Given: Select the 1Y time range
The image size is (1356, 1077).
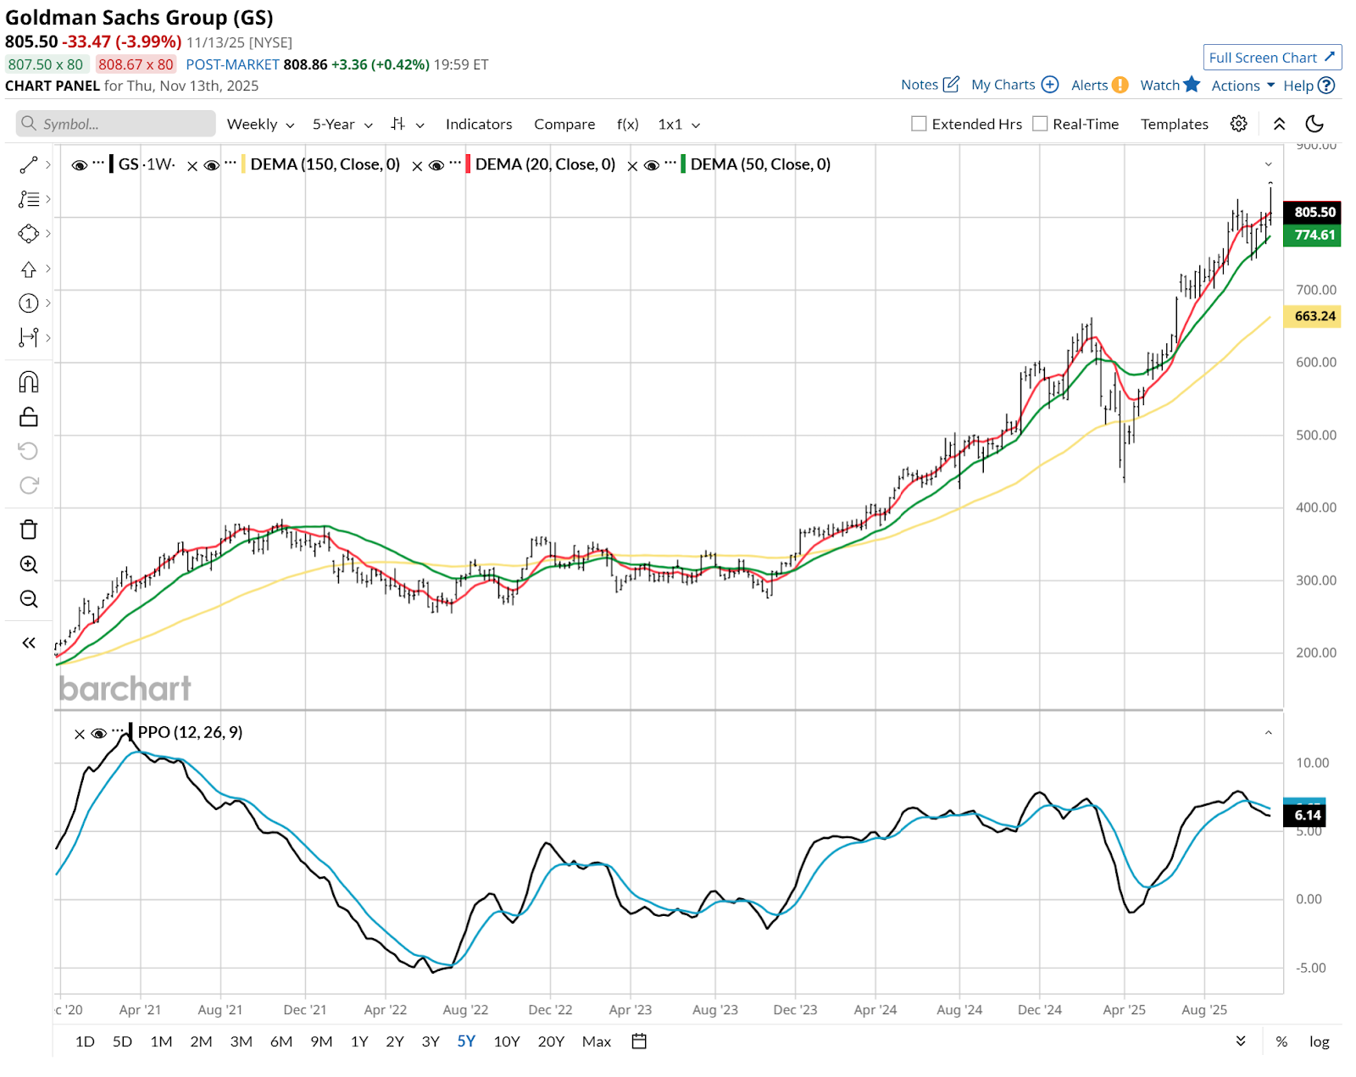Looking at the screenshot, I should 359,1041.
